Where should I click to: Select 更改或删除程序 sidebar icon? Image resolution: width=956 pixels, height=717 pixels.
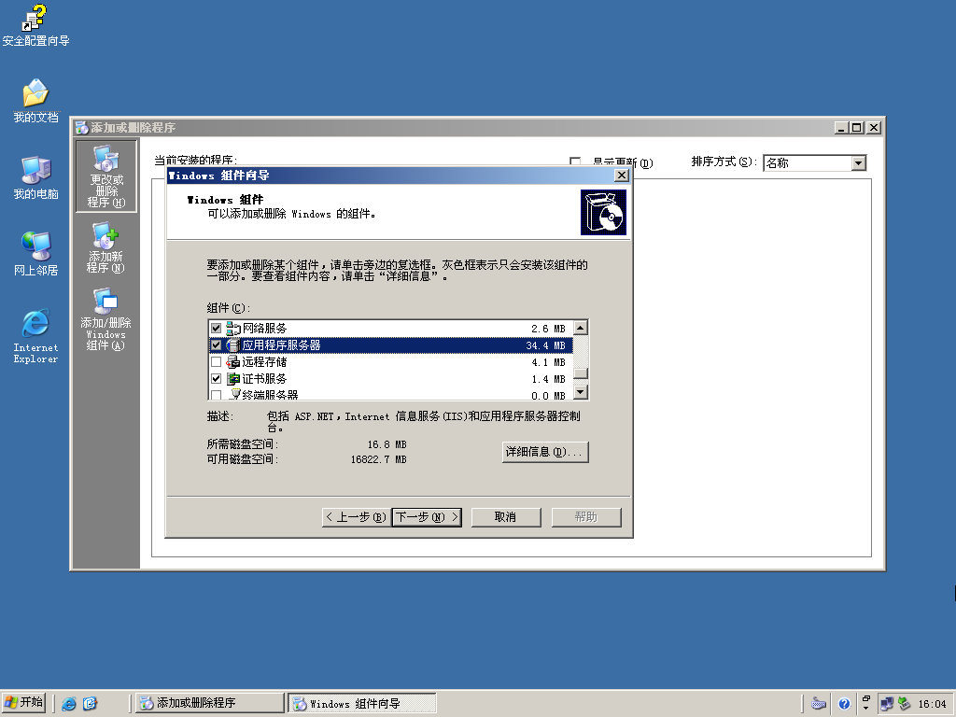click(106, 176)
